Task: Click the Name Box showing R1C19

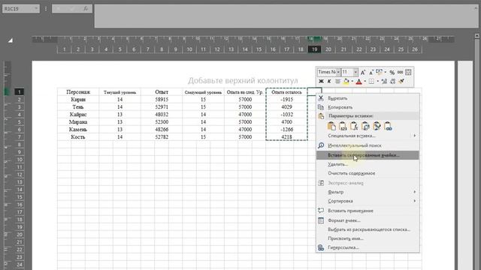Action: tap(18, 8)
